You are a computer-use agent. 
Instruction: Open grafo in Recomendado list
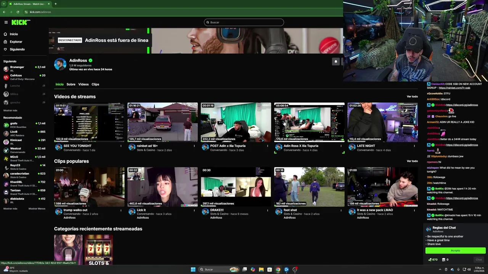[x=24, y=125]
